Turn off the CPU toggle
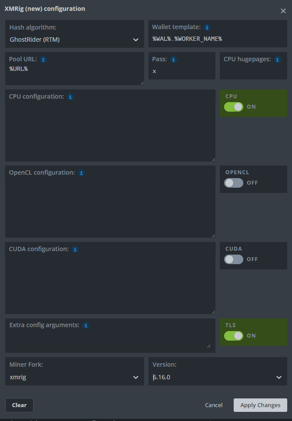 point(234,107)
